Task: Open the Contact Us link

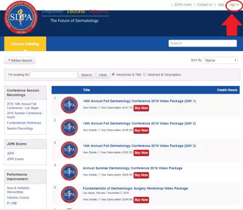Action: coord(205,5)
